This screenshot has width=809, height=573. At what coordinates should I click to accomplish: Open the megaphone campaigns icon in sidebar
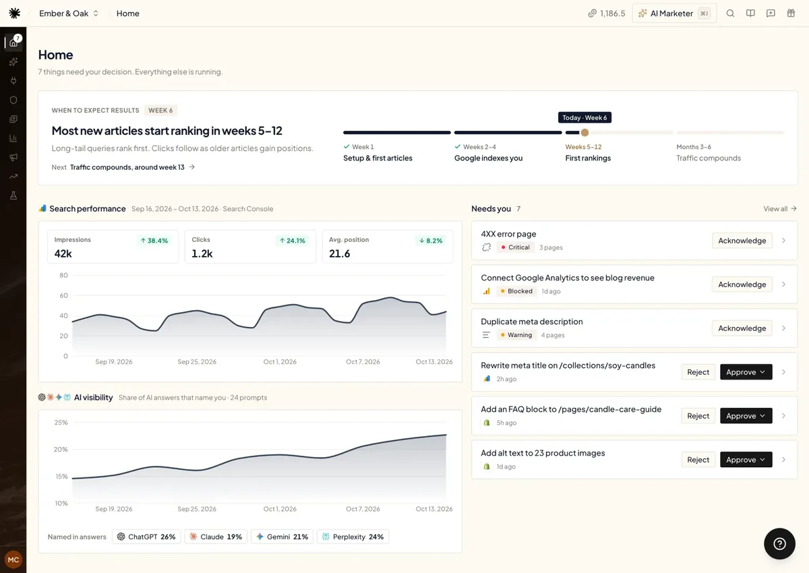click(x=13, y=157)
